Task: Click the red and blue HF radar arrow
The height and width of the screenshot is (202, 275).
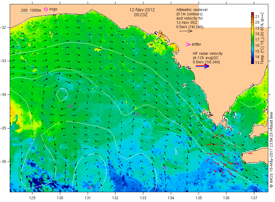Action: pyautogui.click(x=202, y=66)
